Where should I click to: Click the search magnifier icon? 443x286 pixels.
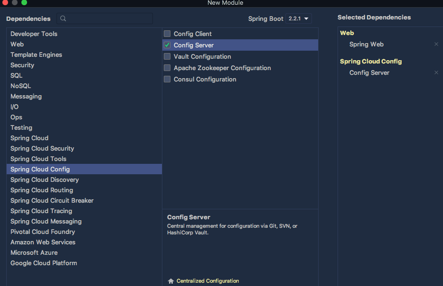coord(63,18)
